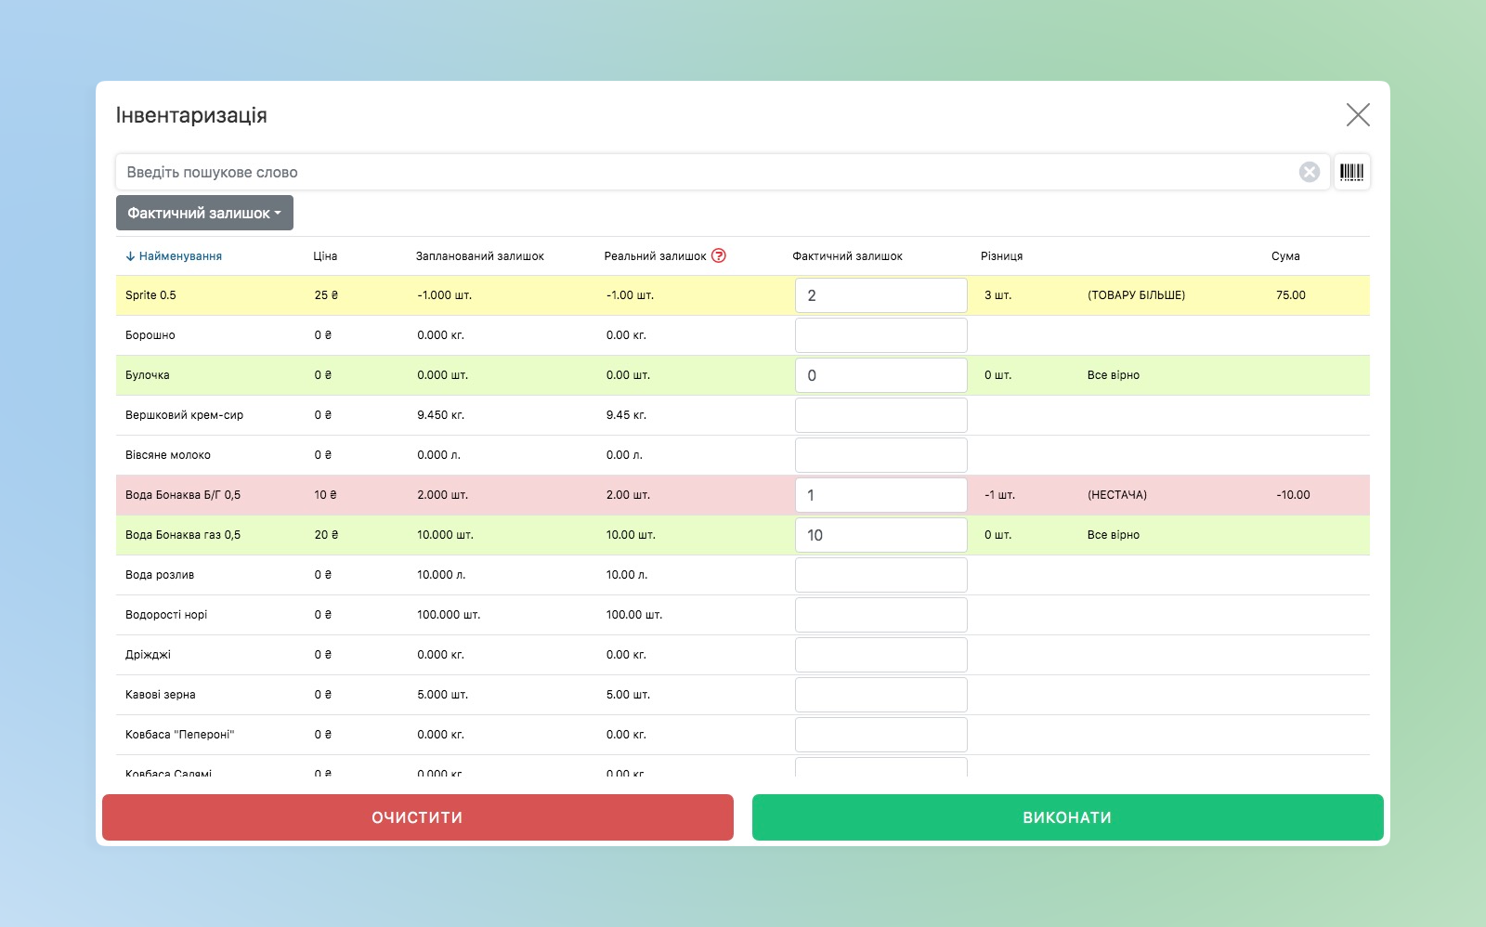
Task: Click actual stock input for Вода розлив
Action: 880,575
